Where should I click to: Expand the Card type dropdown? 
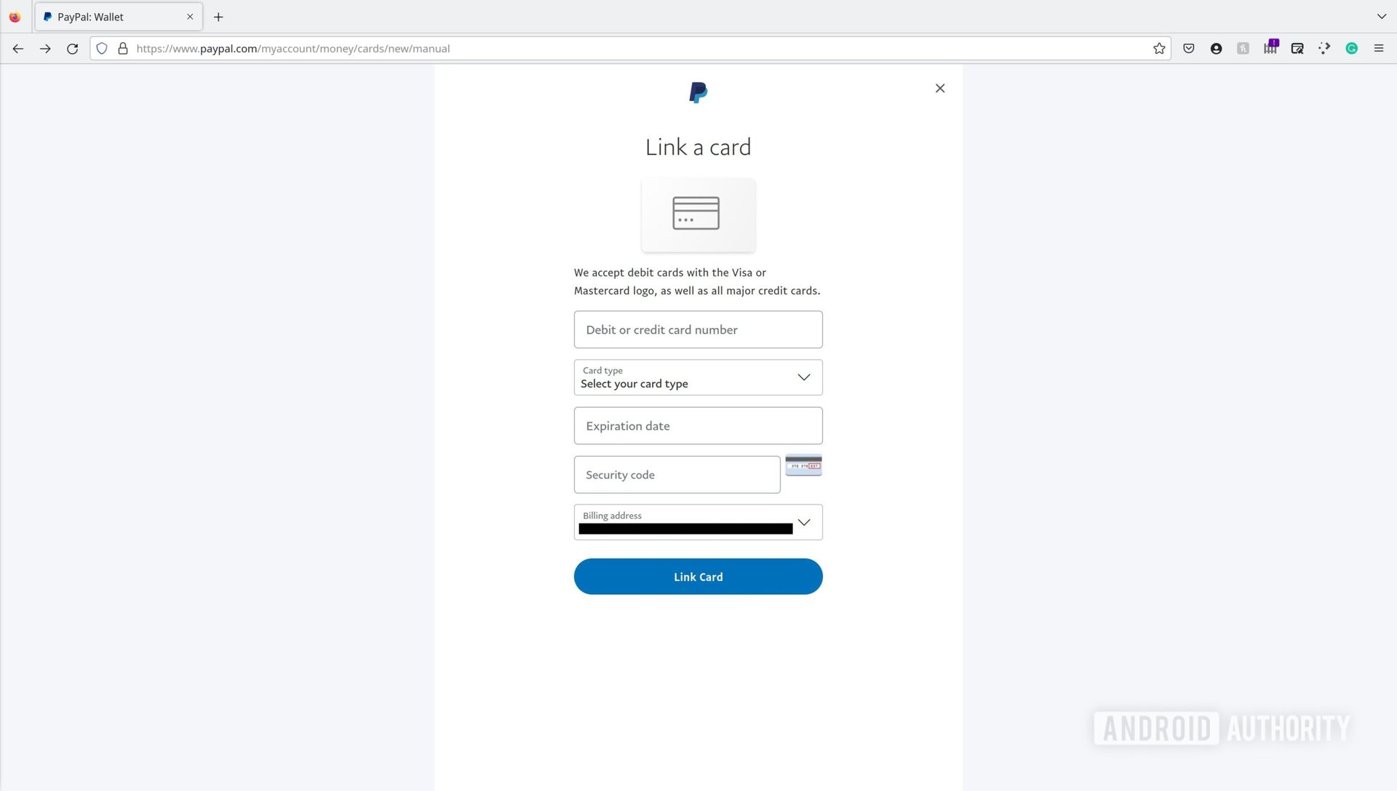[x=804, y=377]
